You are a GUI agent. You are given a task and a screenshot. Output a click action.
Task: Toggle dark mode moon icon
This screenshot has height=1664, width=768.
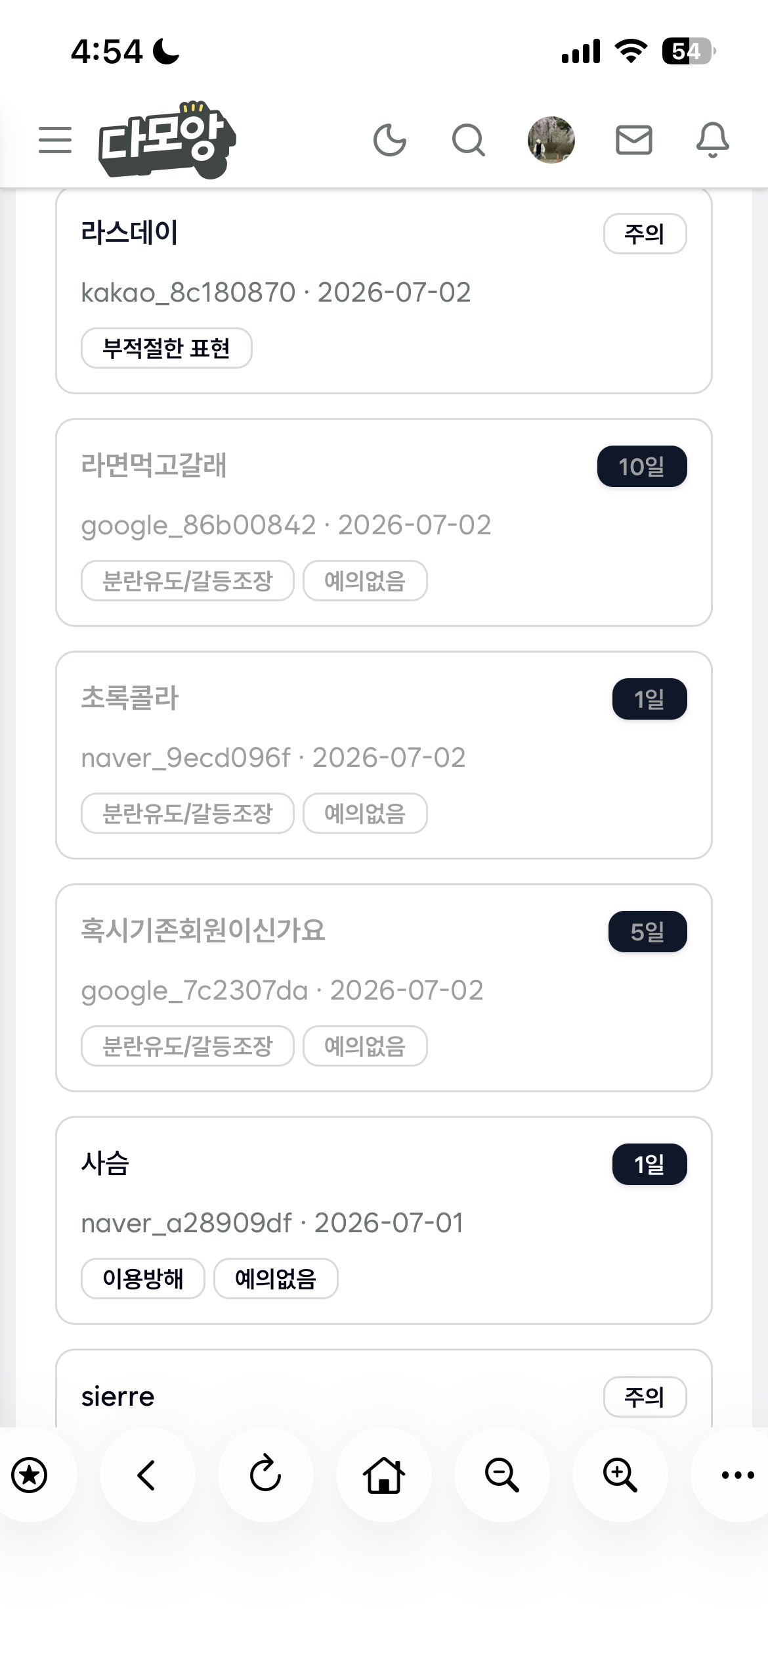pos(390,140)
